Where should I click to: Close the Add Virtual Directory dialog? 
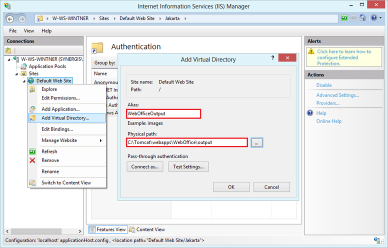point(287,57)
